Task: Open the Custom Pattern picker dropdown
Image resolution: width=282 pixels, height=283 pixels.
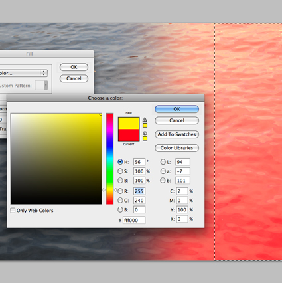Action: [41, 85]
